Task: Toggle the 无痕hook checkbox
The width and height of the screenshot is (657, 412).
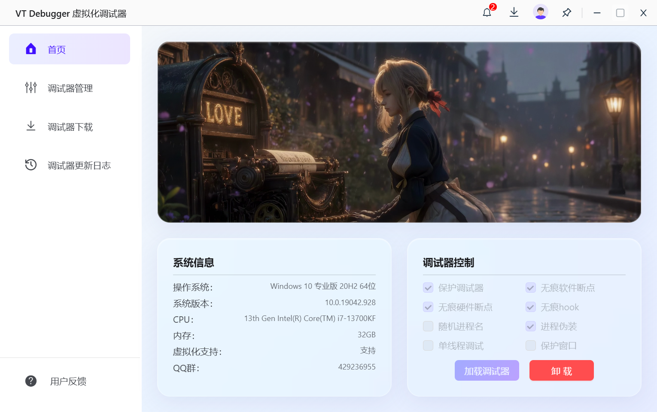Action: (531, 307)
